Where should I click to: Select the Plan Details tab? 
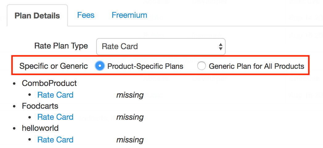pos(37,16)
